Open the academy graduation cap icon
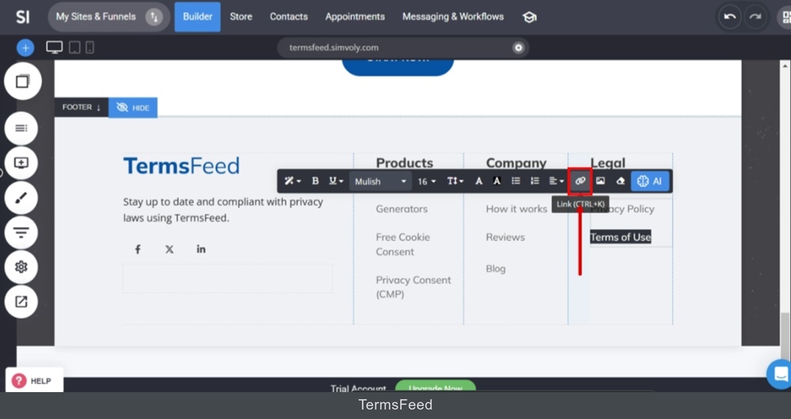This screenshot has width=791, height=419. (x=529, y=17)
